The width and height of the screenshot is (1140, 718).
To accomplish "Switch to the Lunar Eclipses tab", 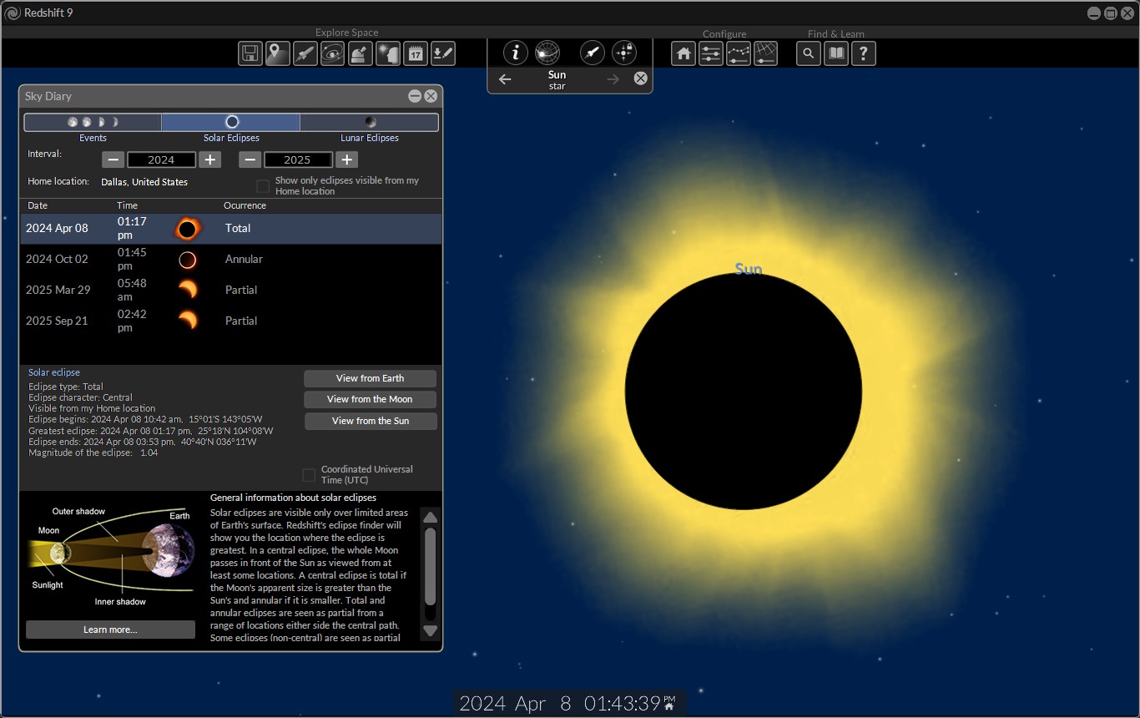I will pos(369,123).
